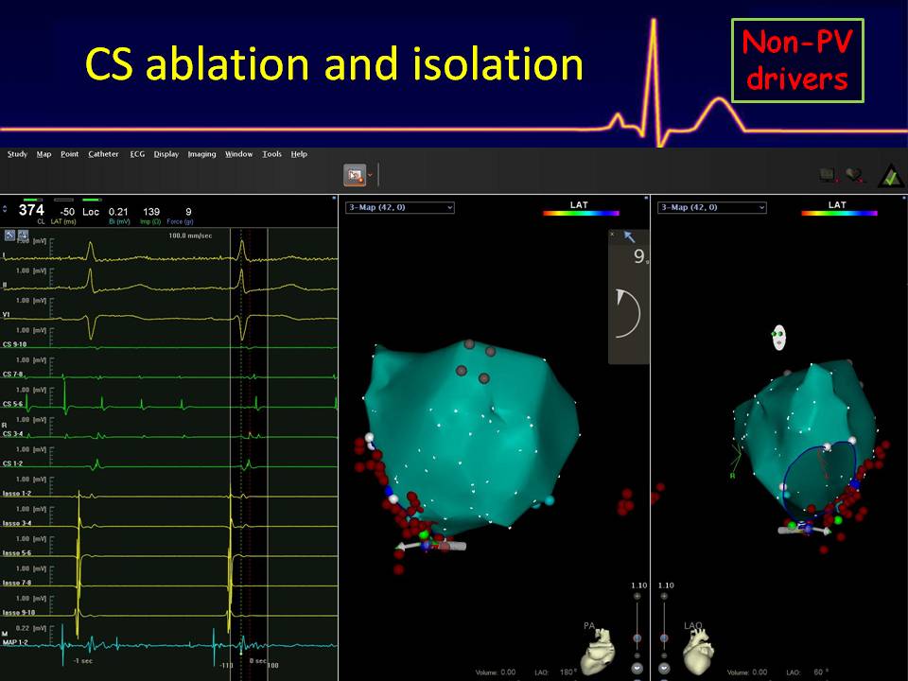Close the contact force widget

click(x=612, y=234)
